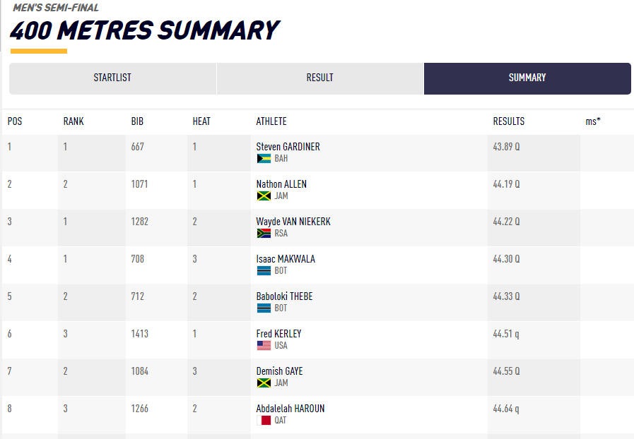
Task: Select the Summary tab
Action: (x=527, y=78)
